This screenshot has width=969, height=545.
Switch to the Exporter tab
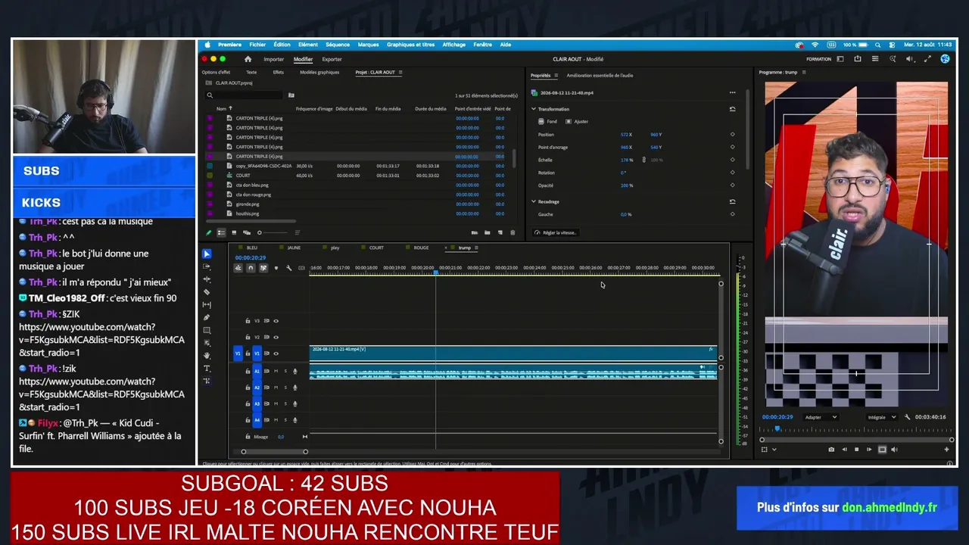tap(332, 59)
